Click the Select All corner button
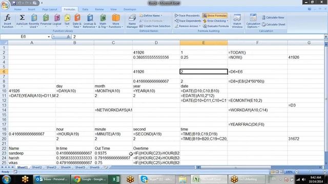Screen dimensions: 328x184 [4, 43]
